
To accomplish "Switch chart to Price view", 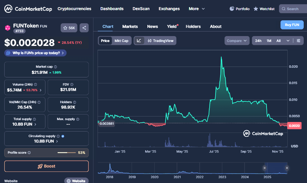I will 105,41.
